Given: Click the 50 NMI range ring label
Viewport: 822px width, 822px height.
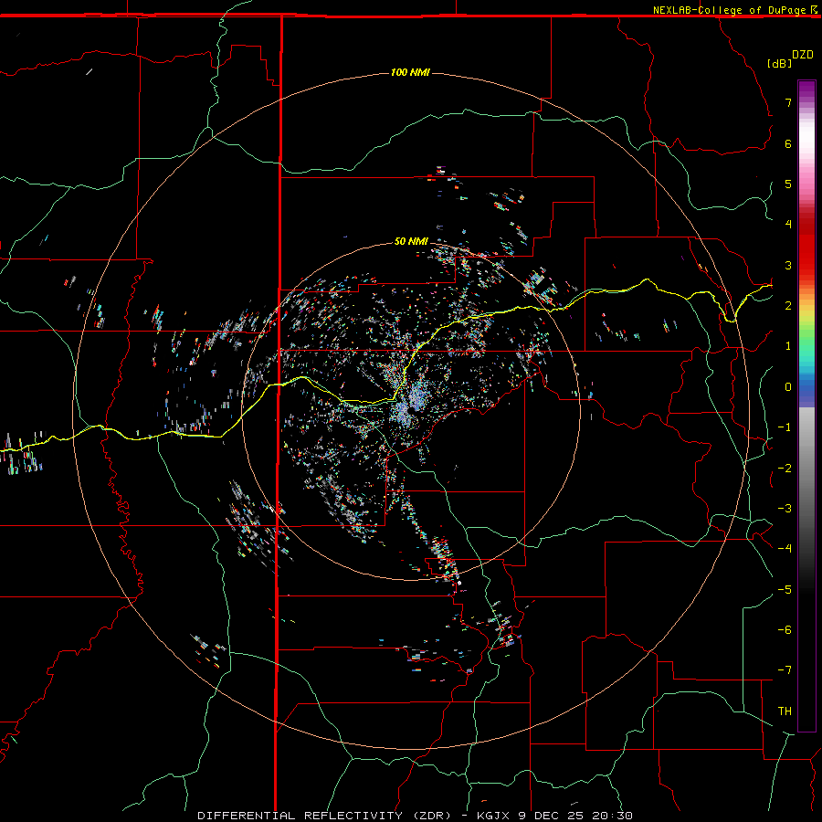Looking at the screenshot, I should tap(411, 241).
